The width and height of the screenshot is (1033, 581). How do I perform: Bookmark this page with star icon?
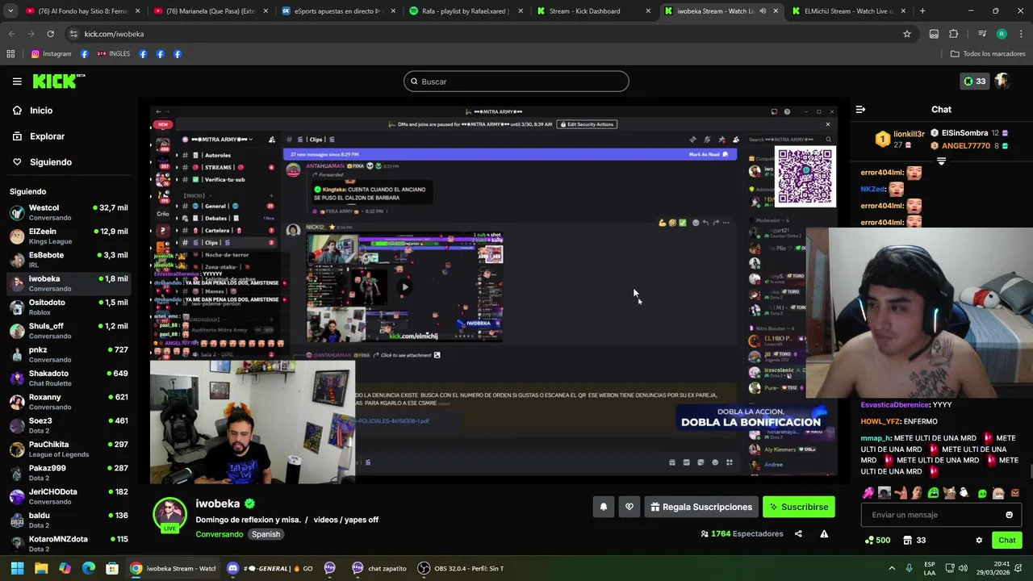(x=907, y=34)
